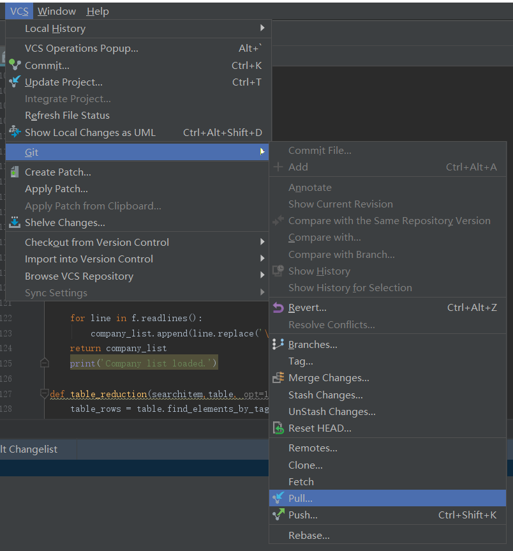This screenshot has height=551, width=513.
Task: Choose Integrate Project menu entry
Action: [138, 99]
